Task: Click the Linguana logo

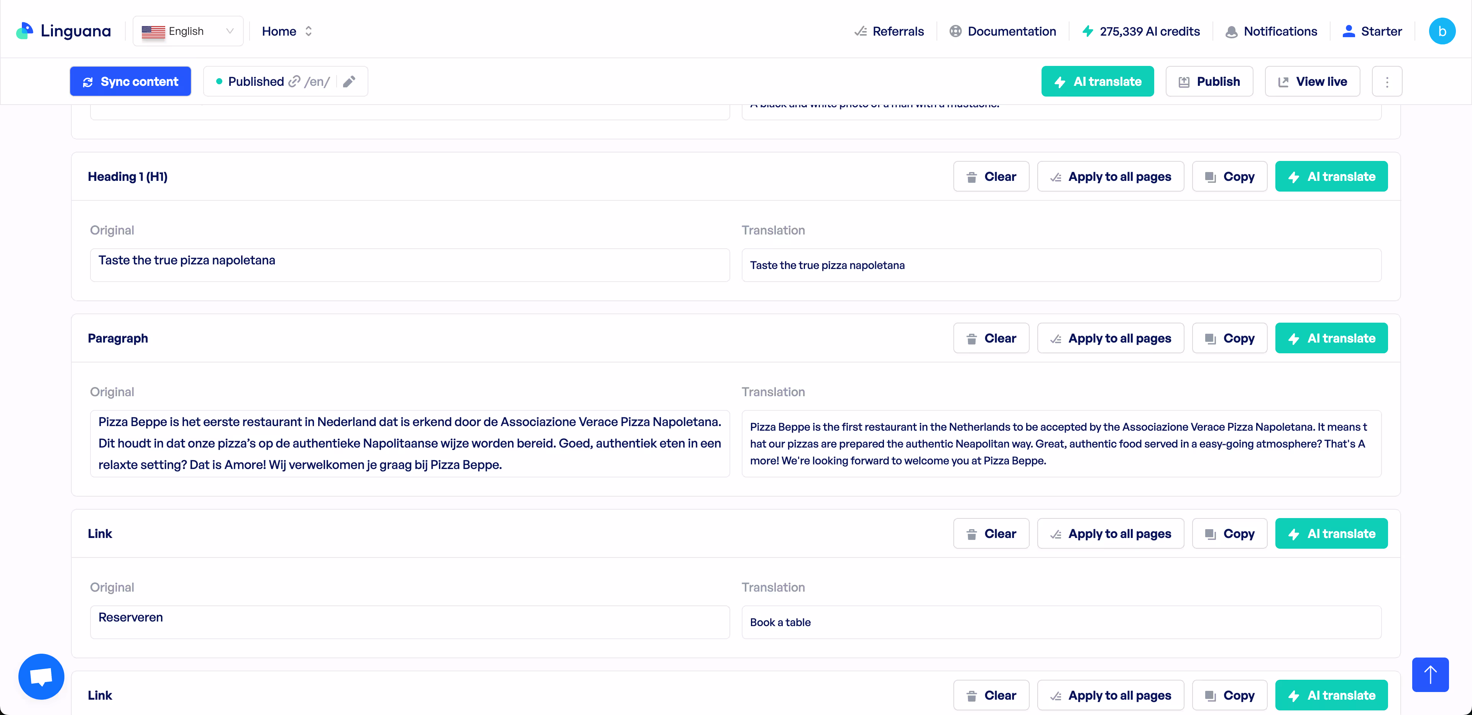Action: [63, 31]
